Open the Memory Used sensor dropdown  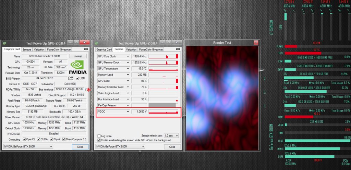[128, 75]
